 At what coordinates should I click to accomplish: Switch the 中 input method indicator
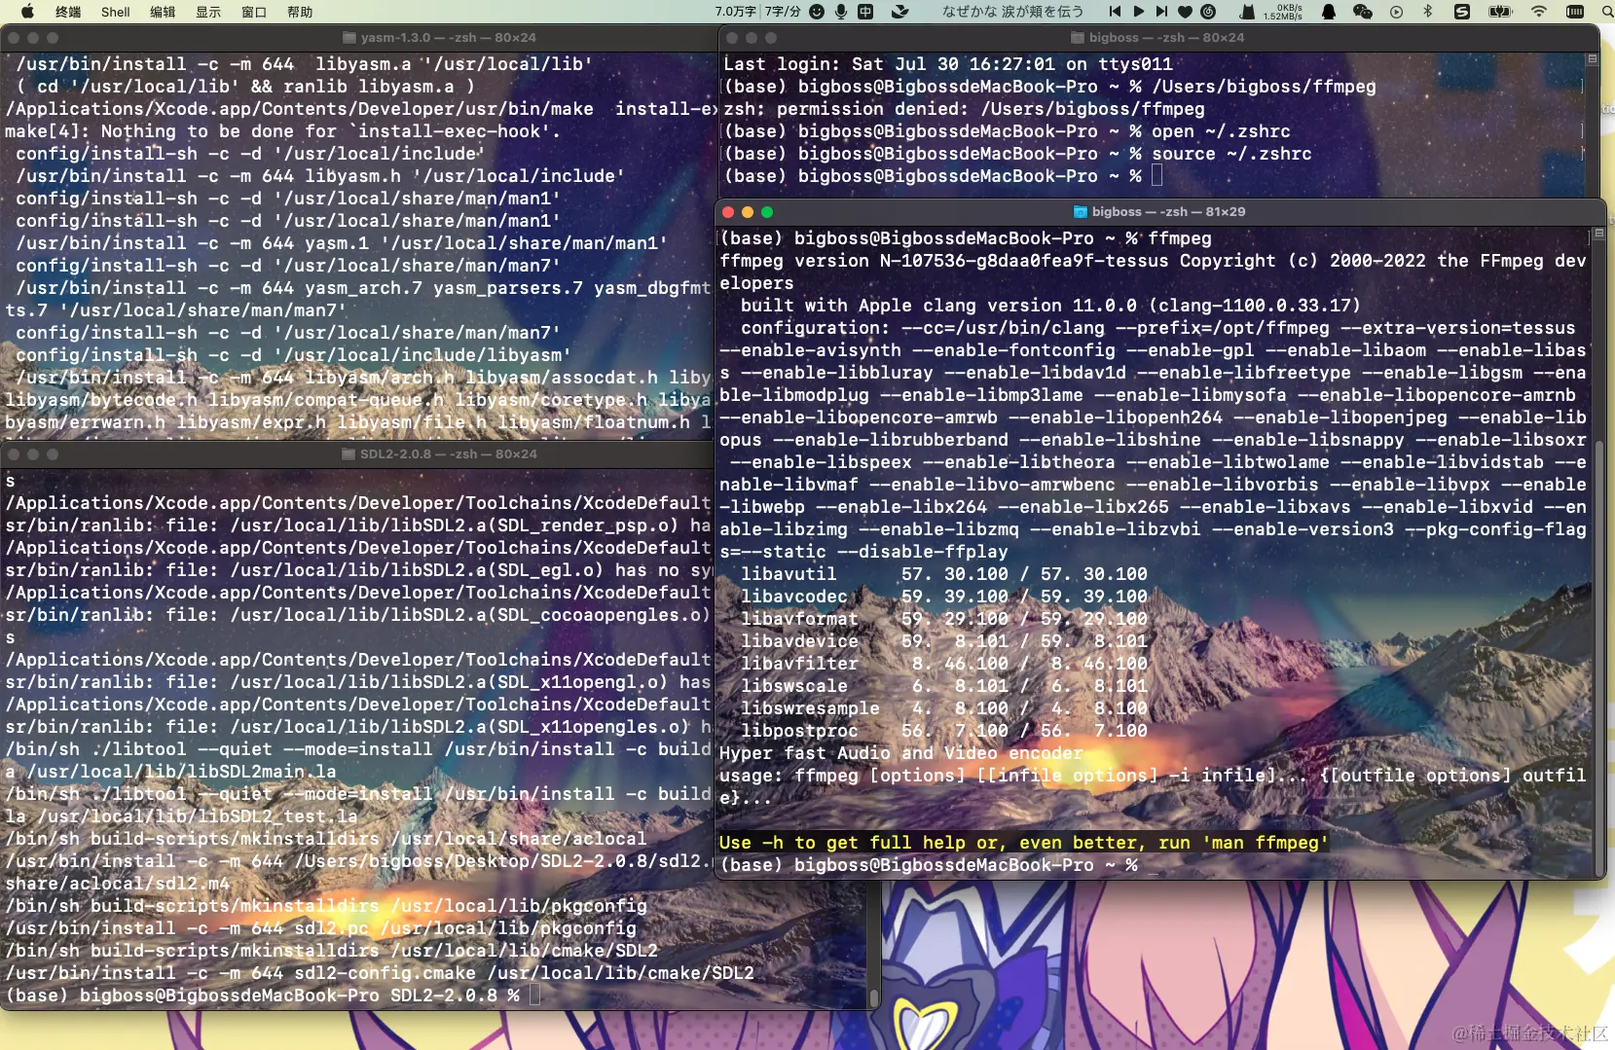click(x=865, y=12)
